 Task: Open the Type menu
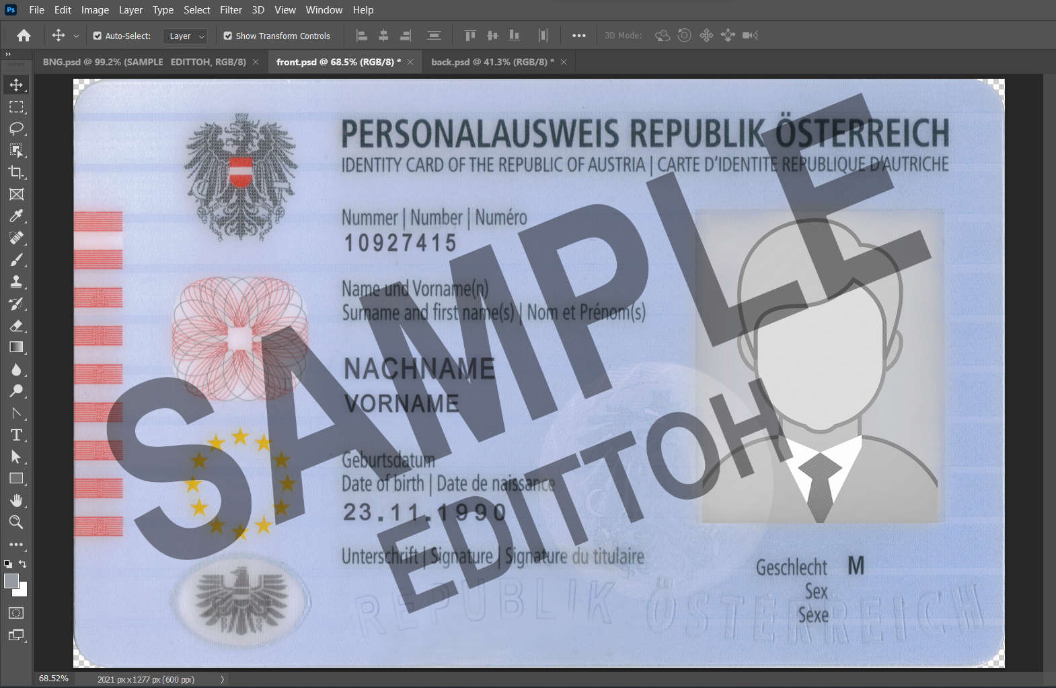click(x=163, y=10)
